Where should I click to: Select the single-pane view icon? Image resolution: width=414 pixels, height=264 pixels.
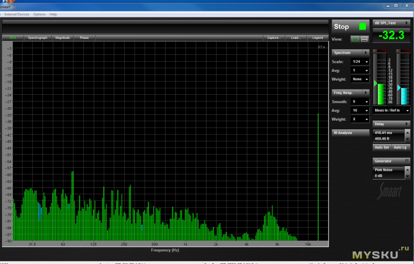click(355, 39)
